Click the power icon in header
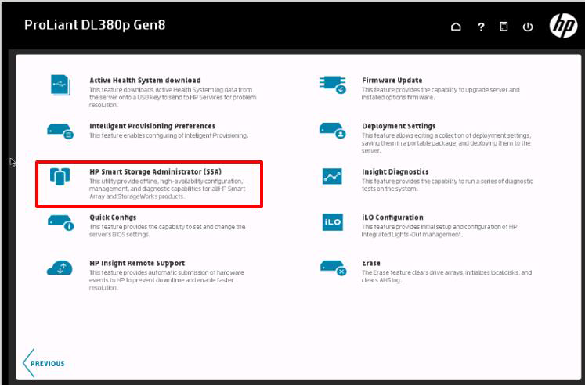Image resolution: width=585 pixels, height=385 pixels. [528, 27]
